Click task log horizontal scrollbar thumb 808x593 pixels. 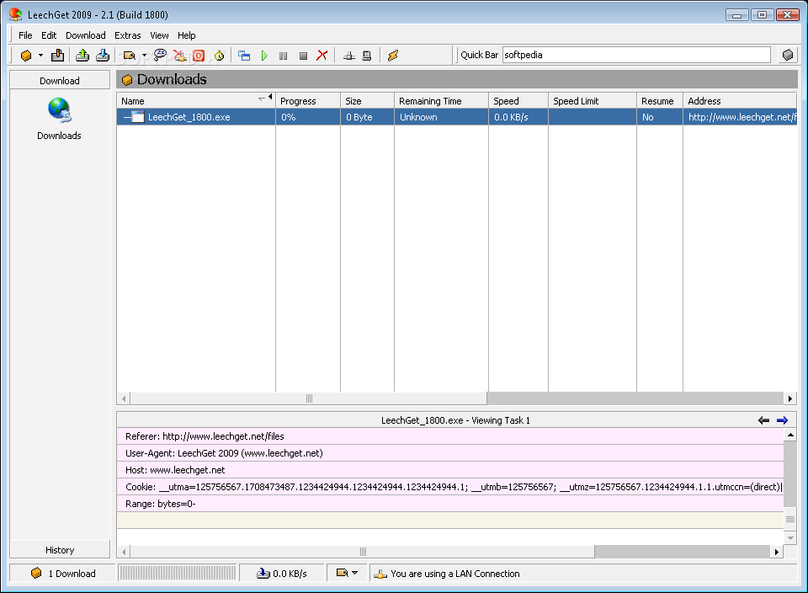point(363,552)
